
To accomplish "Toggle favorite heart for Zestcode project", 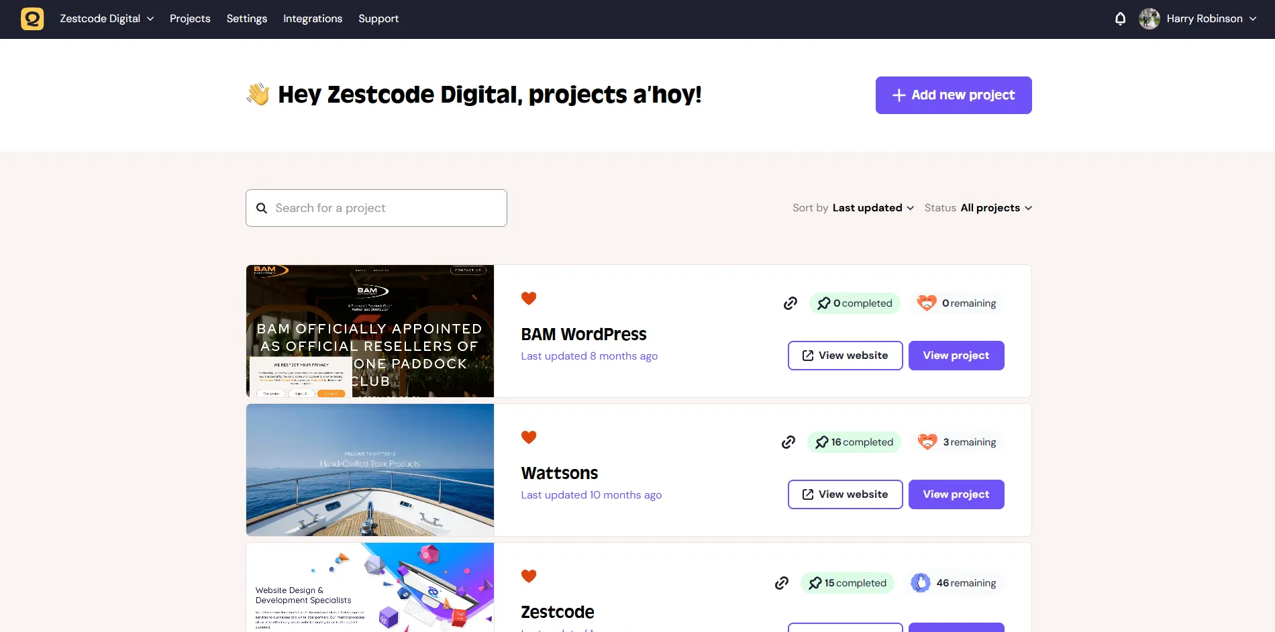I will point(529,576).
